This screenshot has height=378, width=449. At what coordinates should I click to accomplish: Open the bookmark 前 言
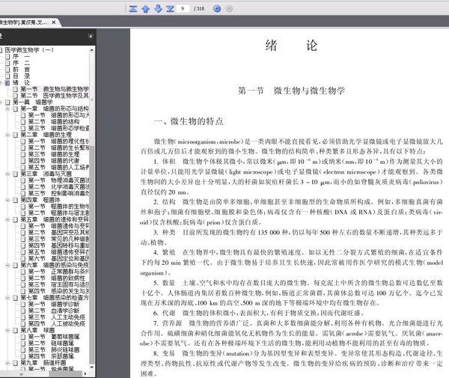(x=21, y=70)
